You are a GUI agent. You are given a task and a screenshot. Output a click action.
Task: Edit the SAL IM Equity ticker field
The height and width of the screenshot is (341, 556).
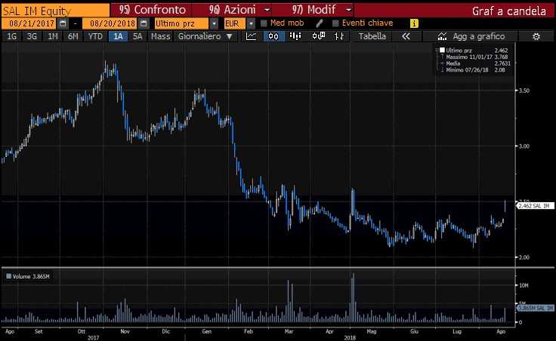click(x=56, y=11)
